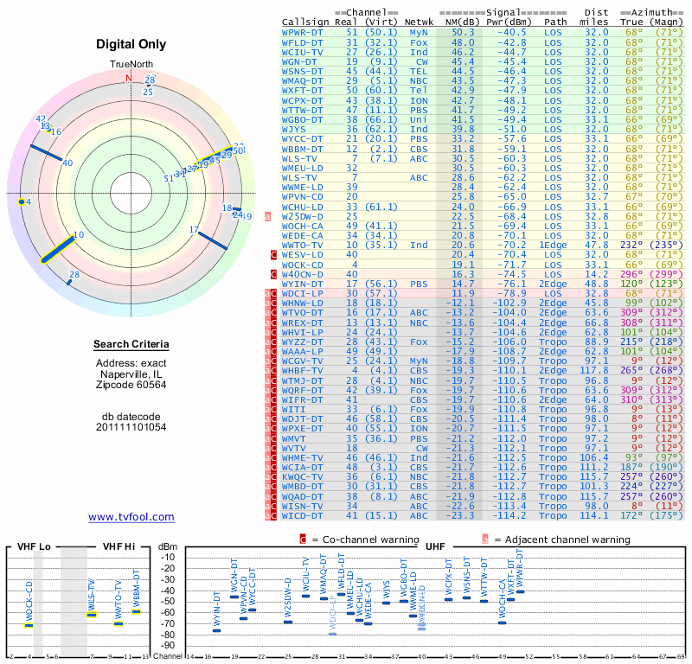The height and width of the screenshot is (664, 692).
Task: Select the WOCH-CA callsign
Action: [302, 226]
